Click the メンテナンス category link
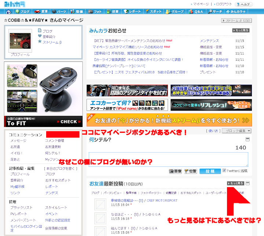 pyautogui.click(x=209, y=41)
